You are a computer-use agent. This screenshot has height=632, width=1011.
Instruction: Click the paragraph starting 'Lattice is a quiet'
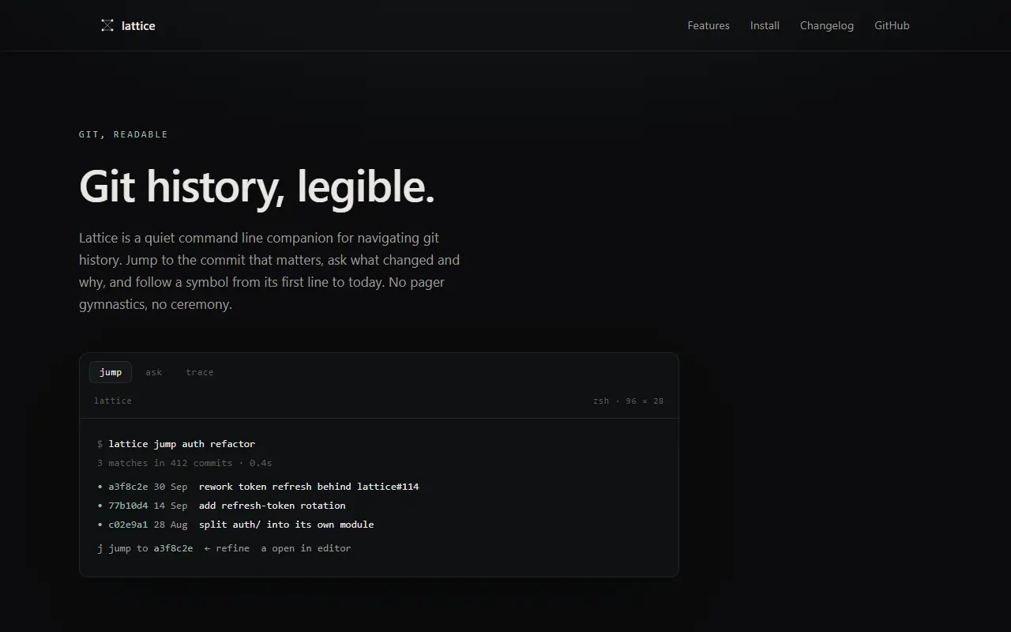(269, 271)
